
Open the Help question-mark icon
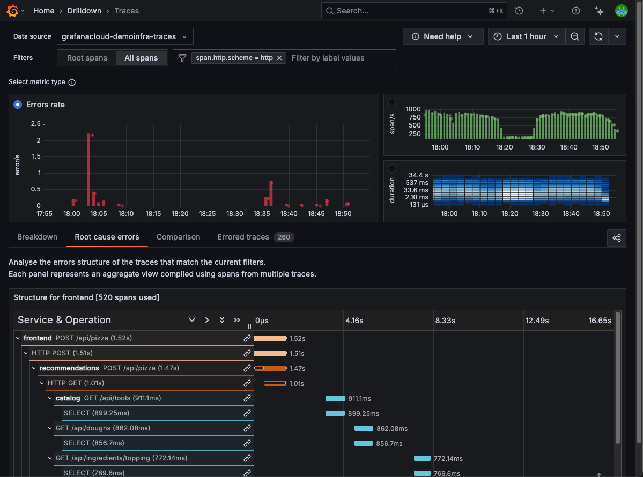pyautogui.click(x=575, y=10)
